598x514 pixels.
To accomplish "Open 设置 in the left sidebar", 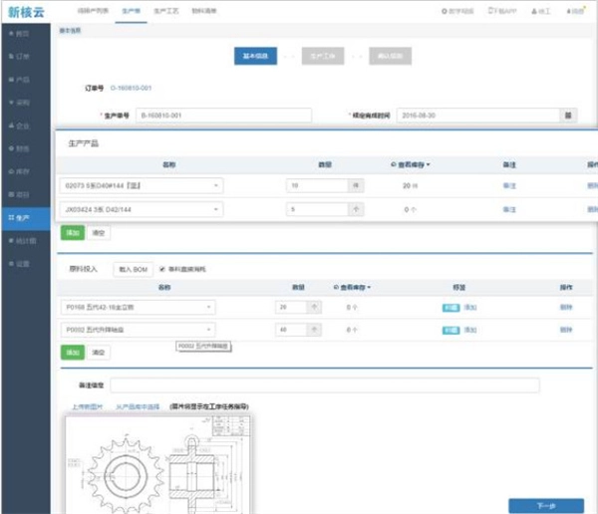I will coord(20,263).
